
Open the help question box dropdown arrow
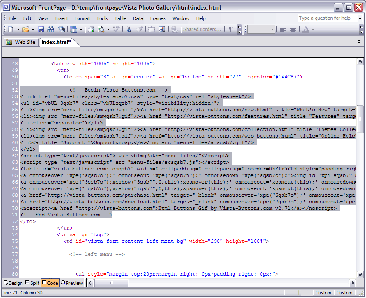[360, 18]
